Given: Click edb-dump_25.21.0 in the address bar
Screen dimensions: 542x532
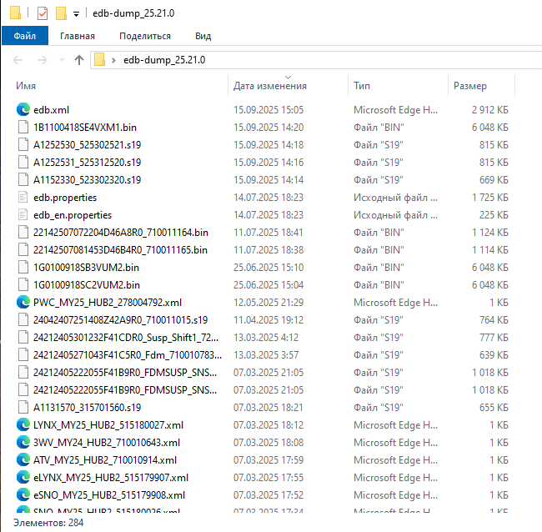Looking at the screenshot, I should (x=164, y=60).
